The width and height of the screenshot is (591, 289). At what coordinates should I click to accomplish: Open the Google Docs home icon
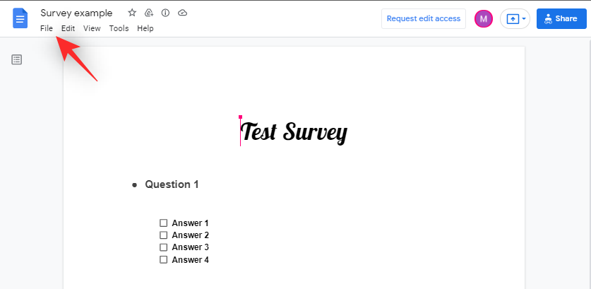[20, 19]
